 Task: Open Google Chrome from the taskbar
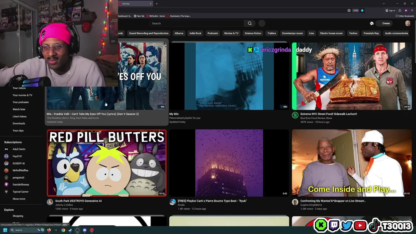[63, 230]
